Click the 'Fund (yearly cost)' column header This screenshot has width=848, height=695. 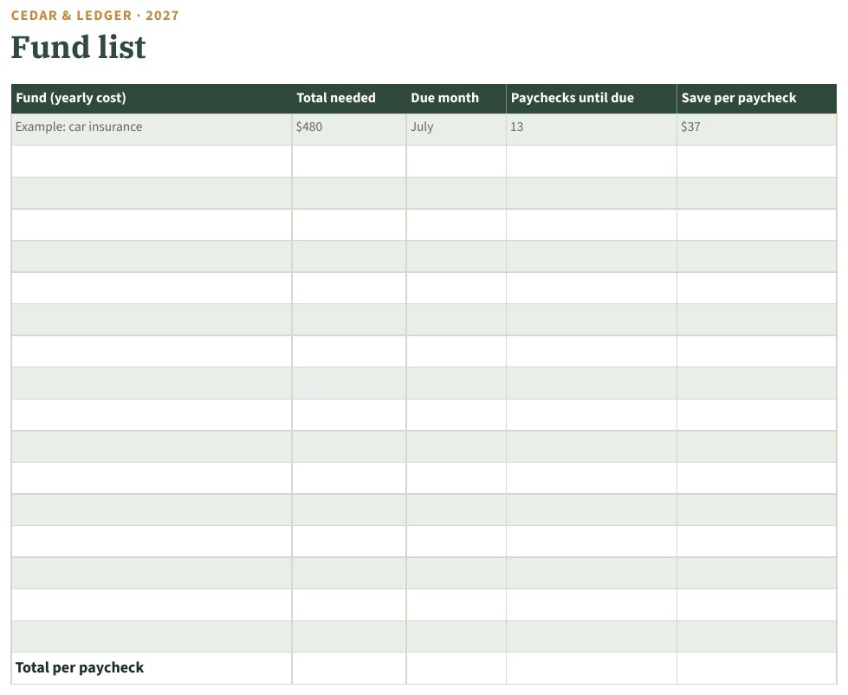pyautogui.click(x=152, y=98)
